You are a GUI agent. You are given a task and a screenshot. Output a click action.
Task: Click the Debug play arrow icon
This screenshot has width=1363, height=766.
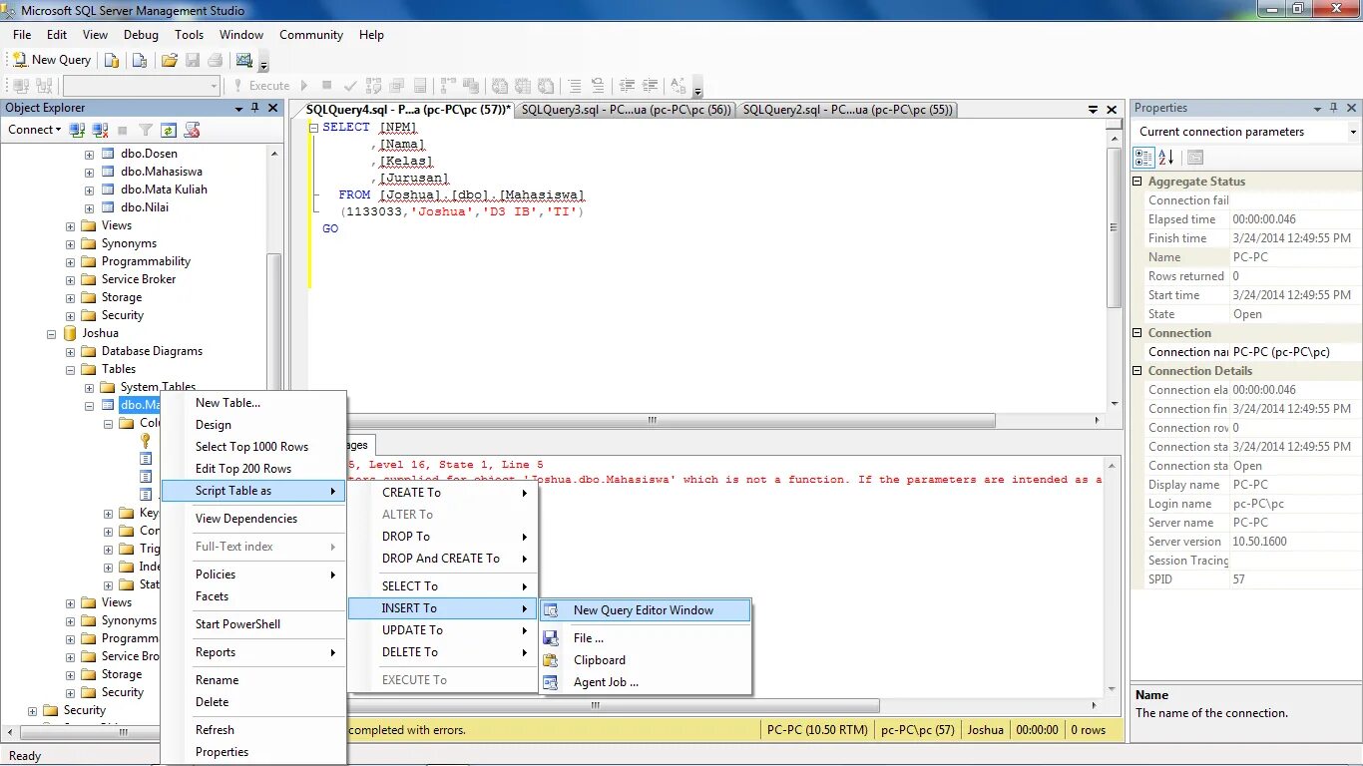coord(304,86)
